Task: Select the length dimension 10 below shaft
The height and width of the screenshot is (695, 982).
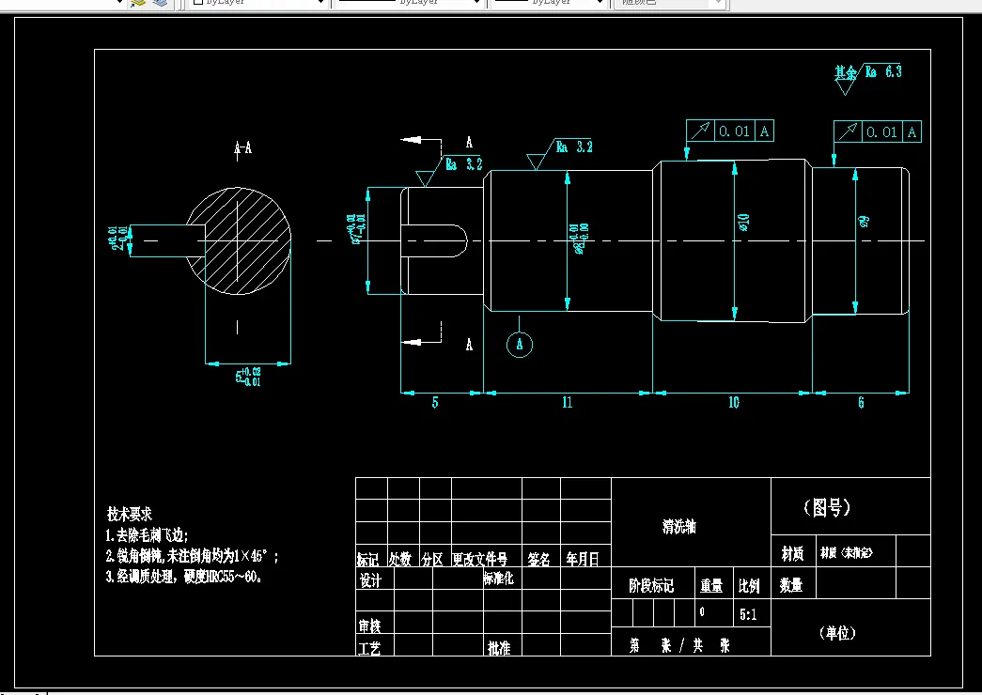Action: [x=734, y=403]
